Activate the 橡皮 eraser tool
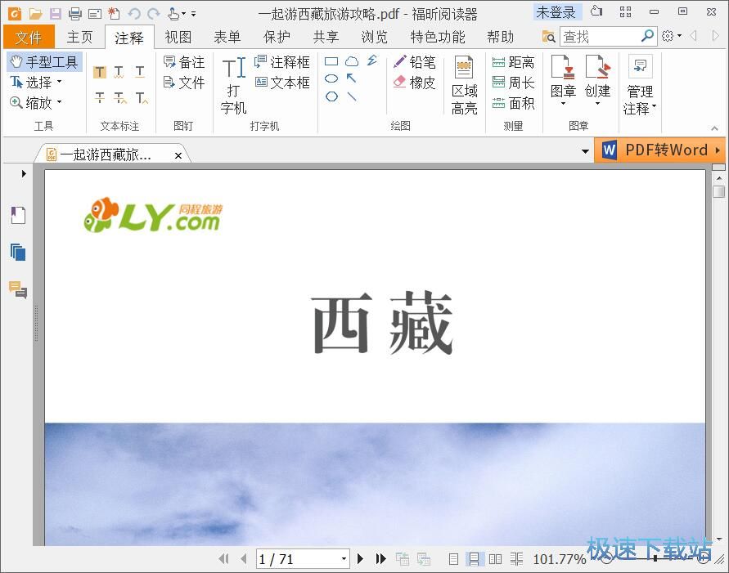This screenshot has height=573, width=729. coord(416,81)
